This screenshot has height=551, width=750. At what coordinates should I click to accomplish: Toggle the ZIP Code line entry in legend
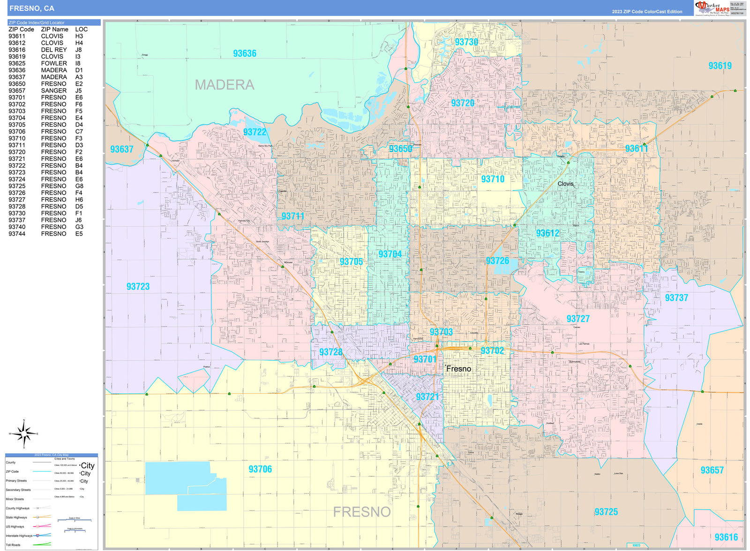coord(42,471)
